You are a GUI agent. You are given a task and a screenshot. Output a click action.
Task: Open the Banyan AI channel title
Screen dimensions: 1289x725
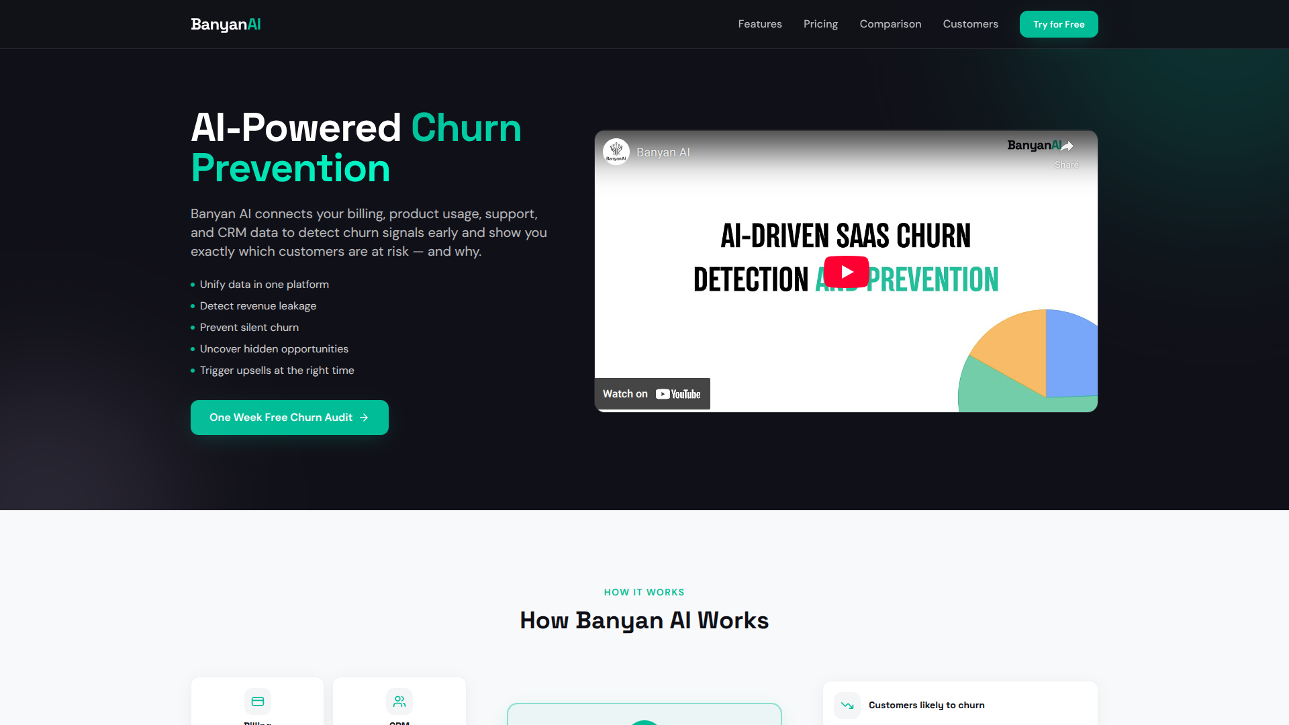(663, 152)
